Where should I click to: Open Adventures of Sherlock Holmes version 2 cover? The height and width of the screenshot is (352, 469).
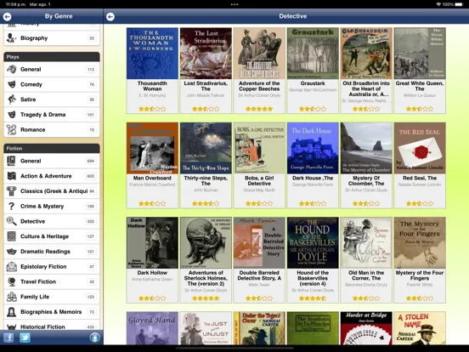(206, 243)
